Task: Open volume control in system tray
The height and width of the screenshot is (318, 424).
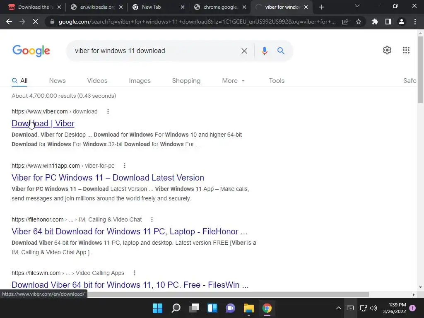Action: (x=373, y=308)
